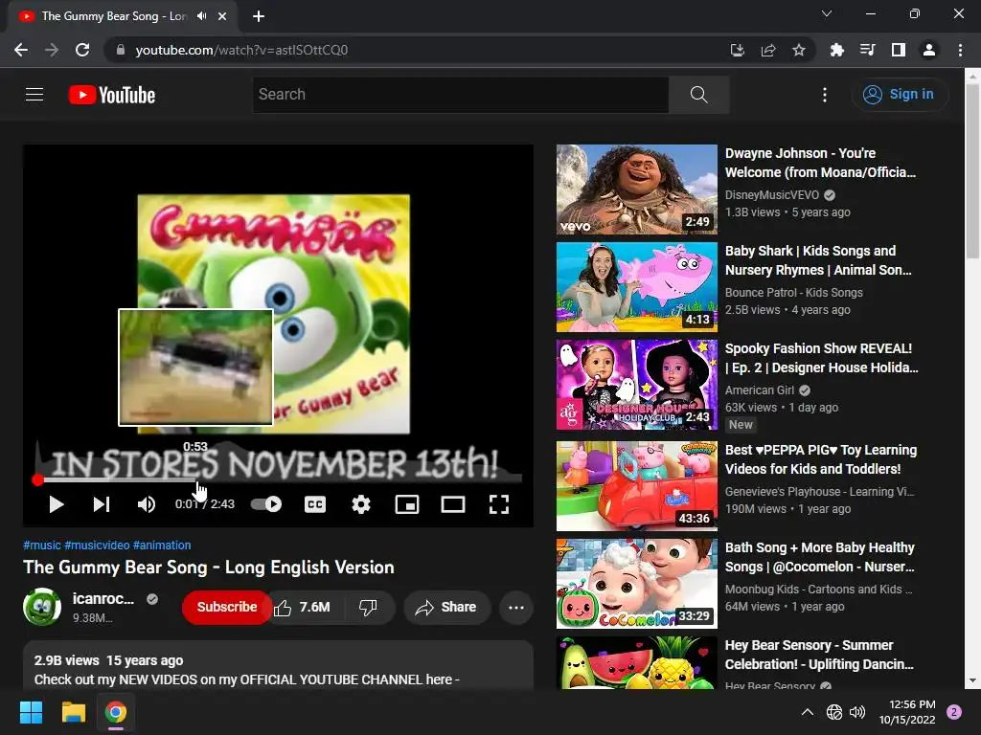Share this page from address bar

pos(768,50)
